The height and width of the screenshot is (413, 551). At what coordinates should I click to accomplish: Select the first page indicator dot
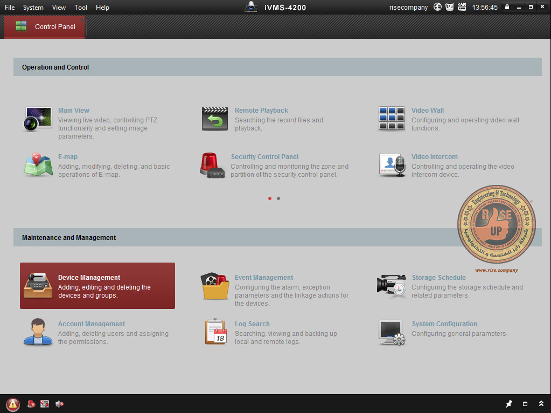pyautogui.click(x=269, y=198)
